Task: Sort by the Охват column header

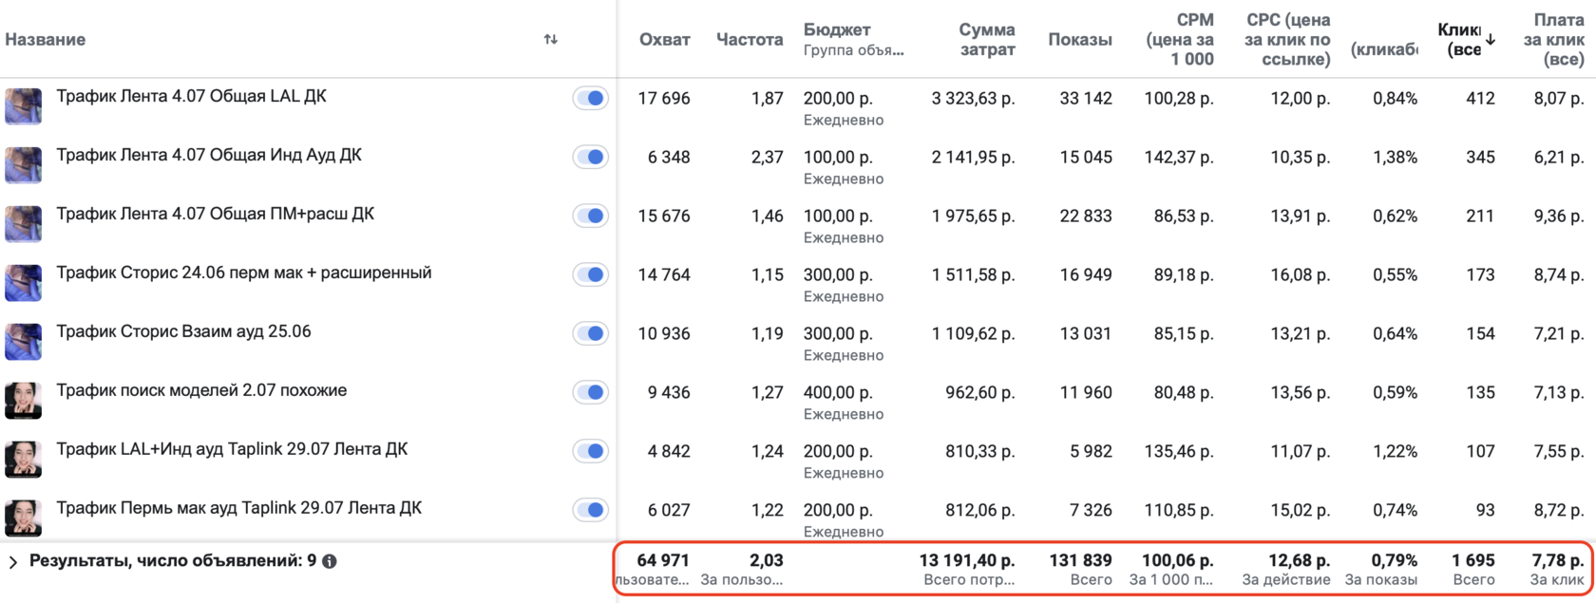Action: click(x=664, y=40)
